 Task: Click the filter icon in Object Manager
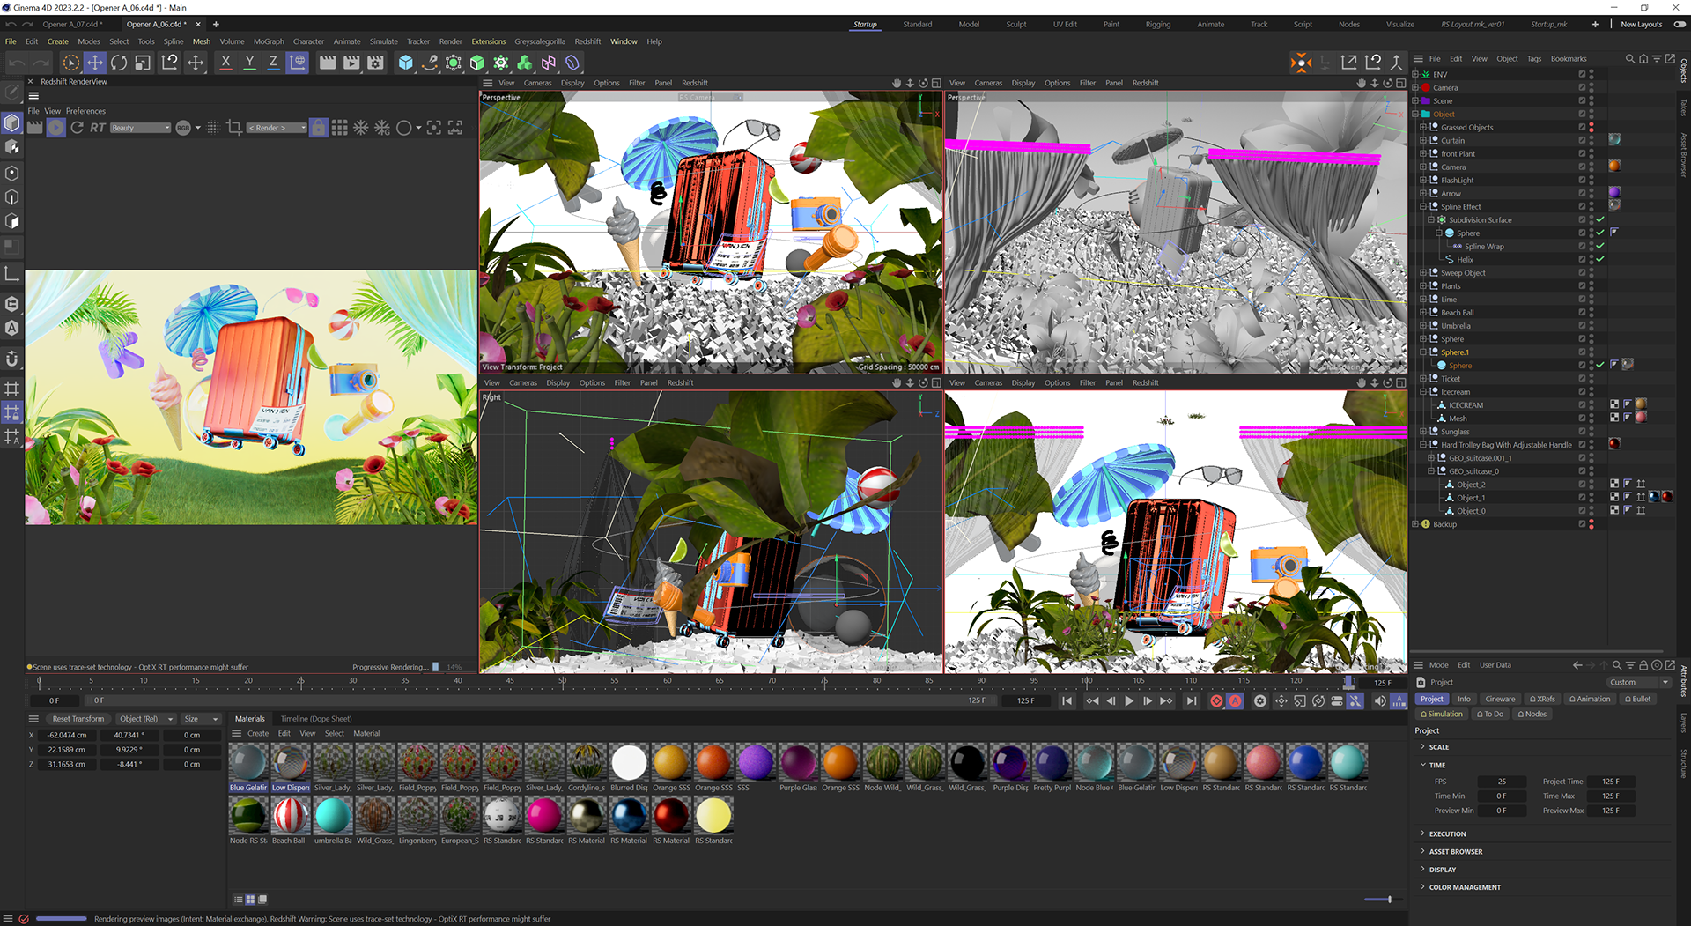[x=1656, y=59]
